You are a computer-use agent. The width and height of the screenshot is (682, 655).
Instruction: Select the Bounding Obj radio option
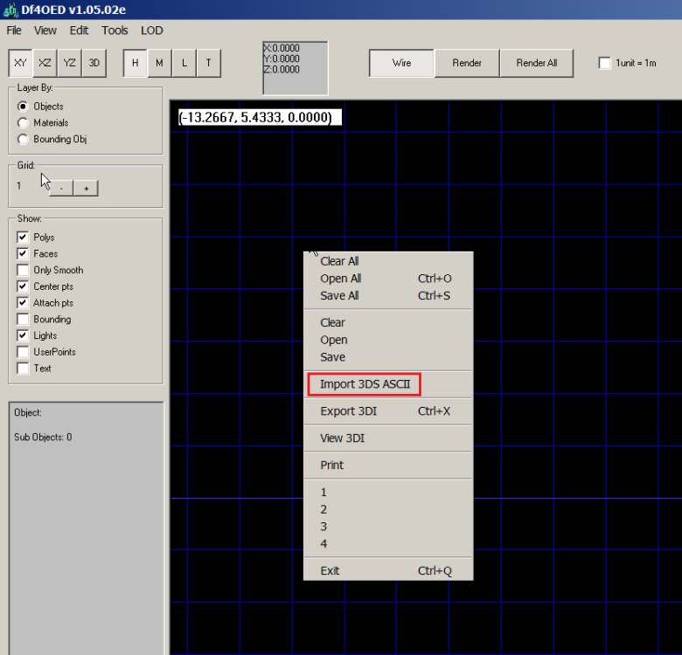[23, 140]
